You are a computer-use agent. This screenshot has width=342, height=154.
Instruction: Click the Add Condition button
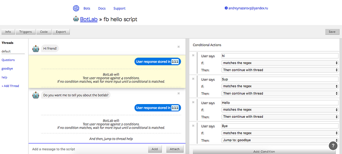click(x=264, y=151)
